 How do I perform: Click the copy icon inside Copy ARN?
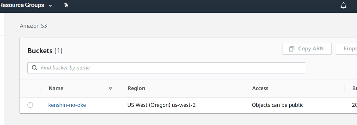click(x=291, y=49)
